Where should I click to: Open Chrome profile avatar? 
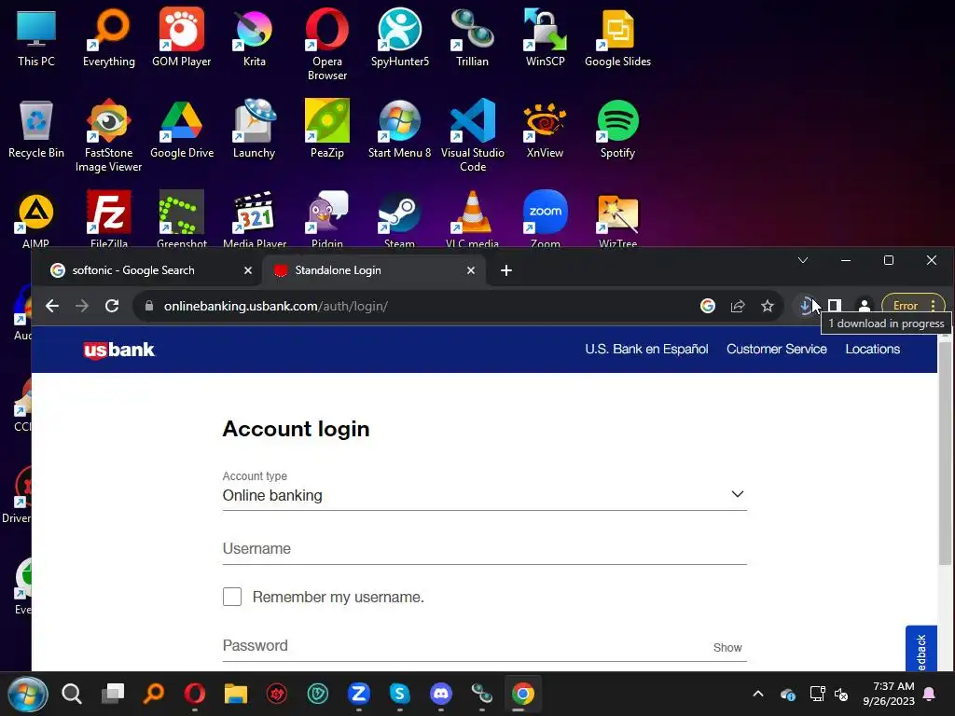tap(865, 306)
